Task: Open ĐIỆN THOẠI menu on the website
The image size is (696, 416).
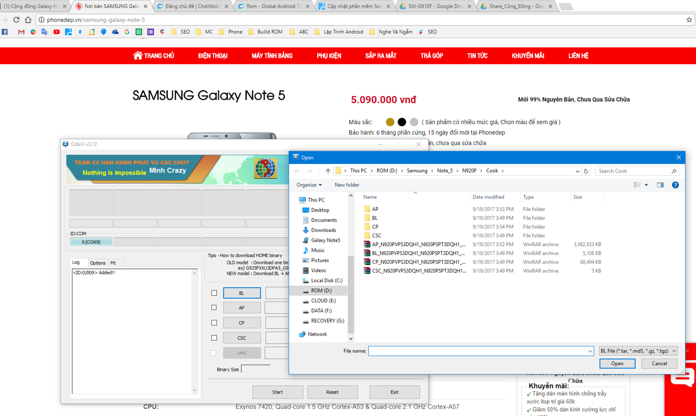Action: click(213, 56)
